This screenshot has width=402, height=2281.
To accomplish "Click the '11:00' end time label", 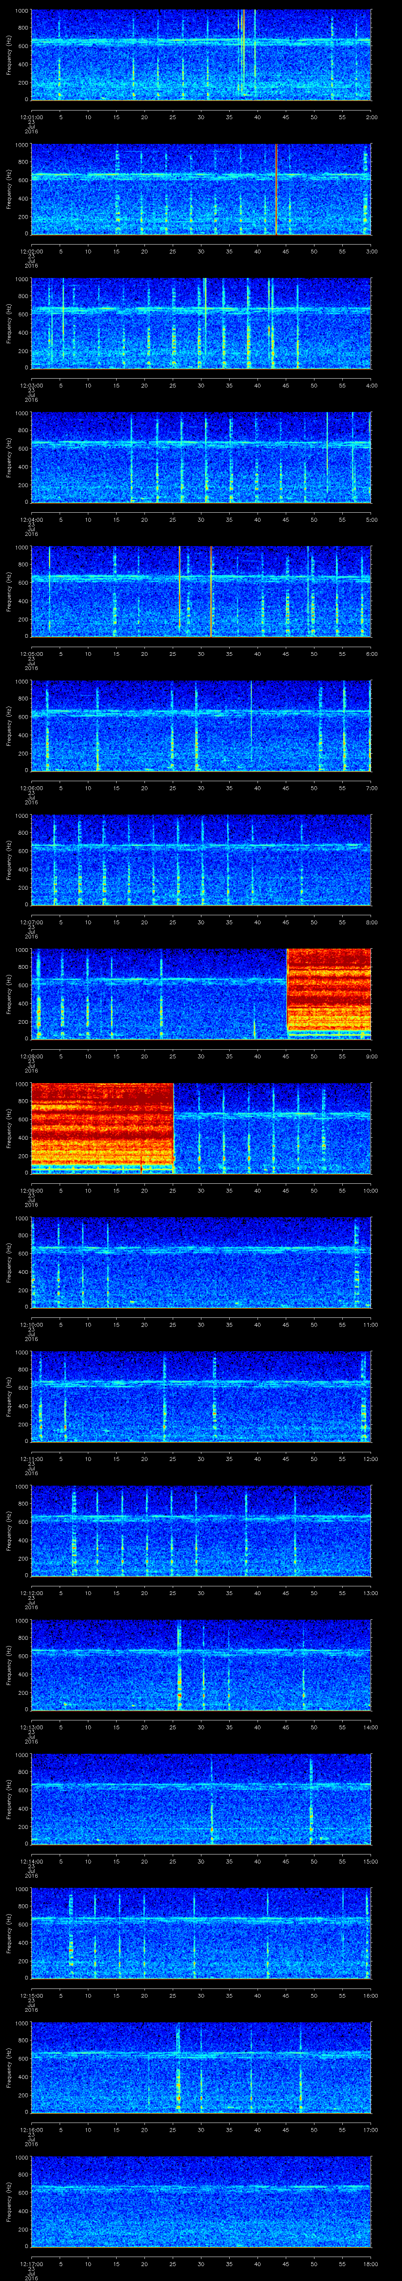I will coord(371,1324).
